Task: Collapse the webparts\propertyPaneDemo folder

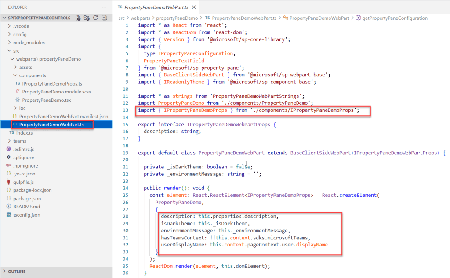Action: (x=12, y=59)
